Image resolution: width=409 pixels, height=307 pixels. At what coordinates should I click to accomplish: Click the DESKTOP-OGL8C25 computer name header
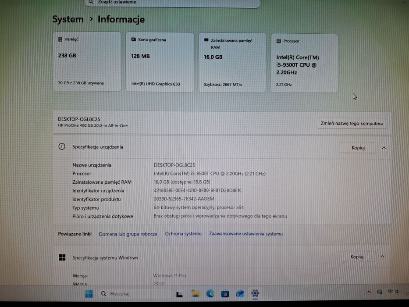[x=79, y=119]
